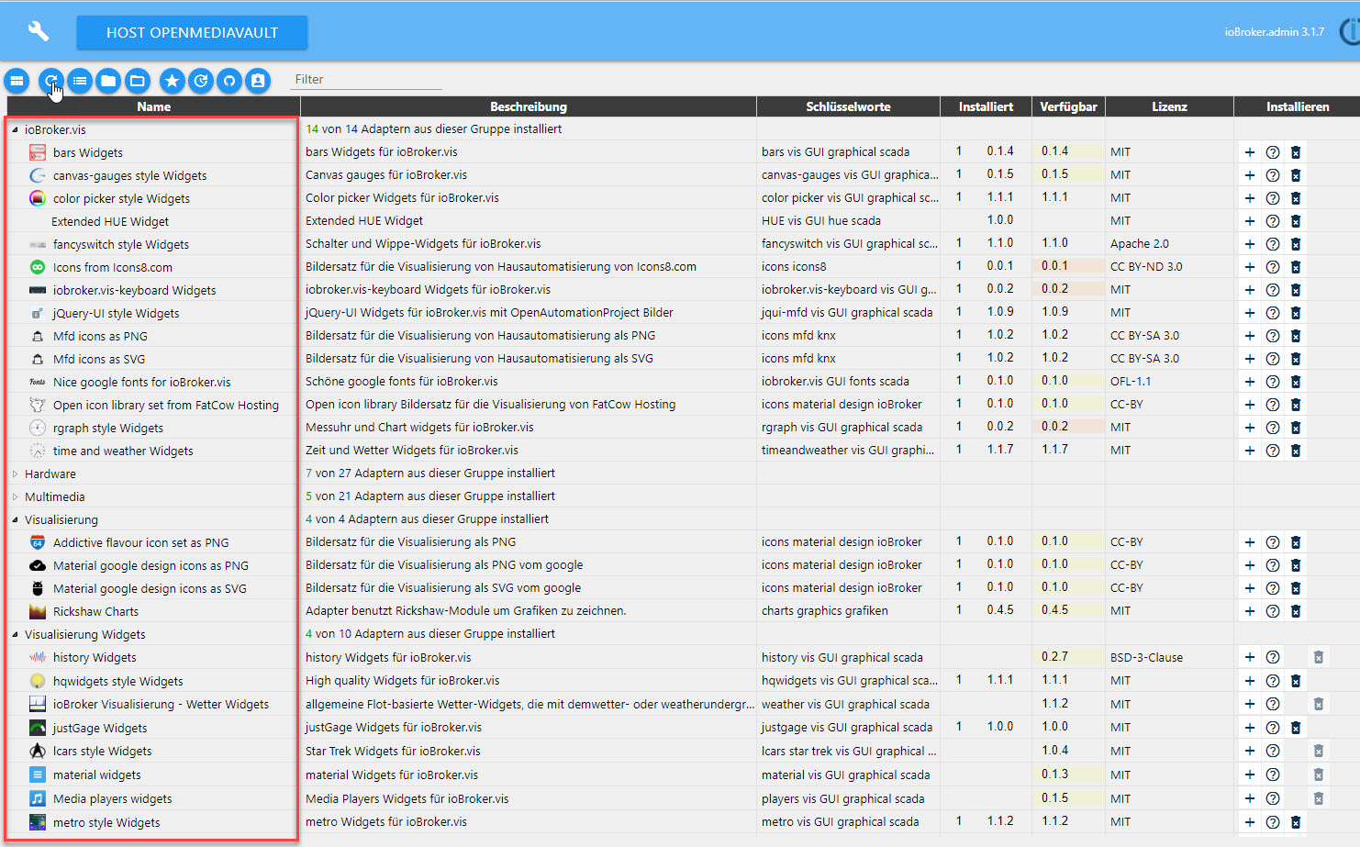Click the Verfügbar column header
The width and height of the screenshot is (1360, 847).
[1068, 106]
